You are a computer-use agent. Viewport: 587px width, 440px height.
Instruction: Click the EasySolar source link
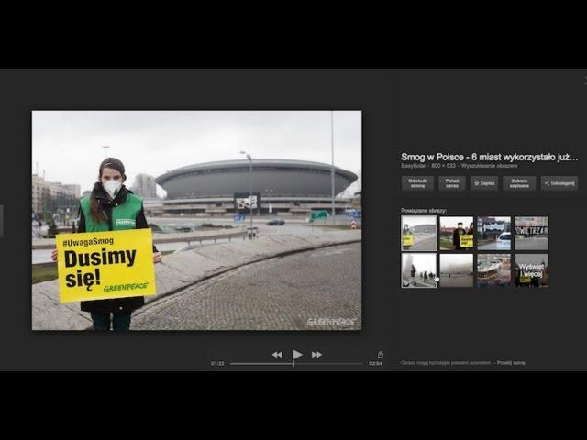(414, 166)
